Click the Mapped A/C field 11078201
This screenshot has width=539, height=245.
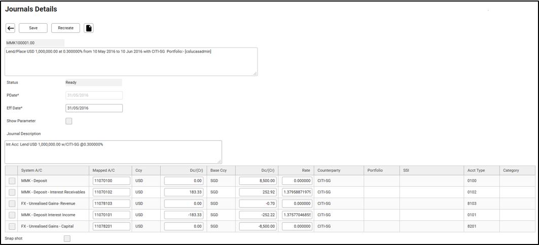pos(111,227)
